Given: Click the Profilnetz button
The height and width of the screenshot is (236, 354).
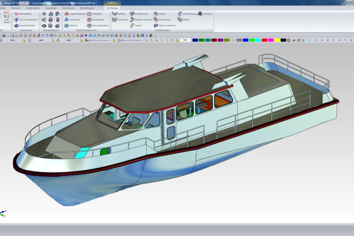Looking at the screenshot, I should coord(94,13).
